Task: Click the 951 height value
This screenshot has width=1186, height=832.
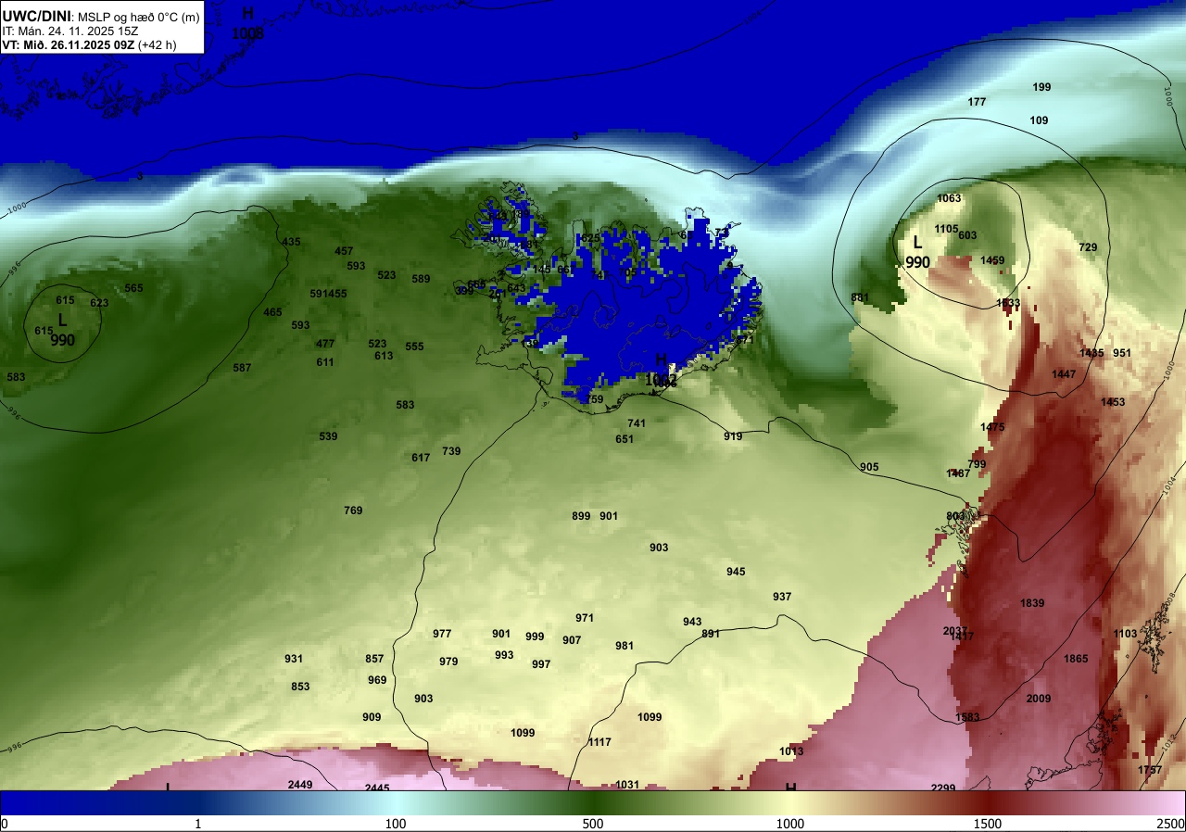Action: point(1122,353)
